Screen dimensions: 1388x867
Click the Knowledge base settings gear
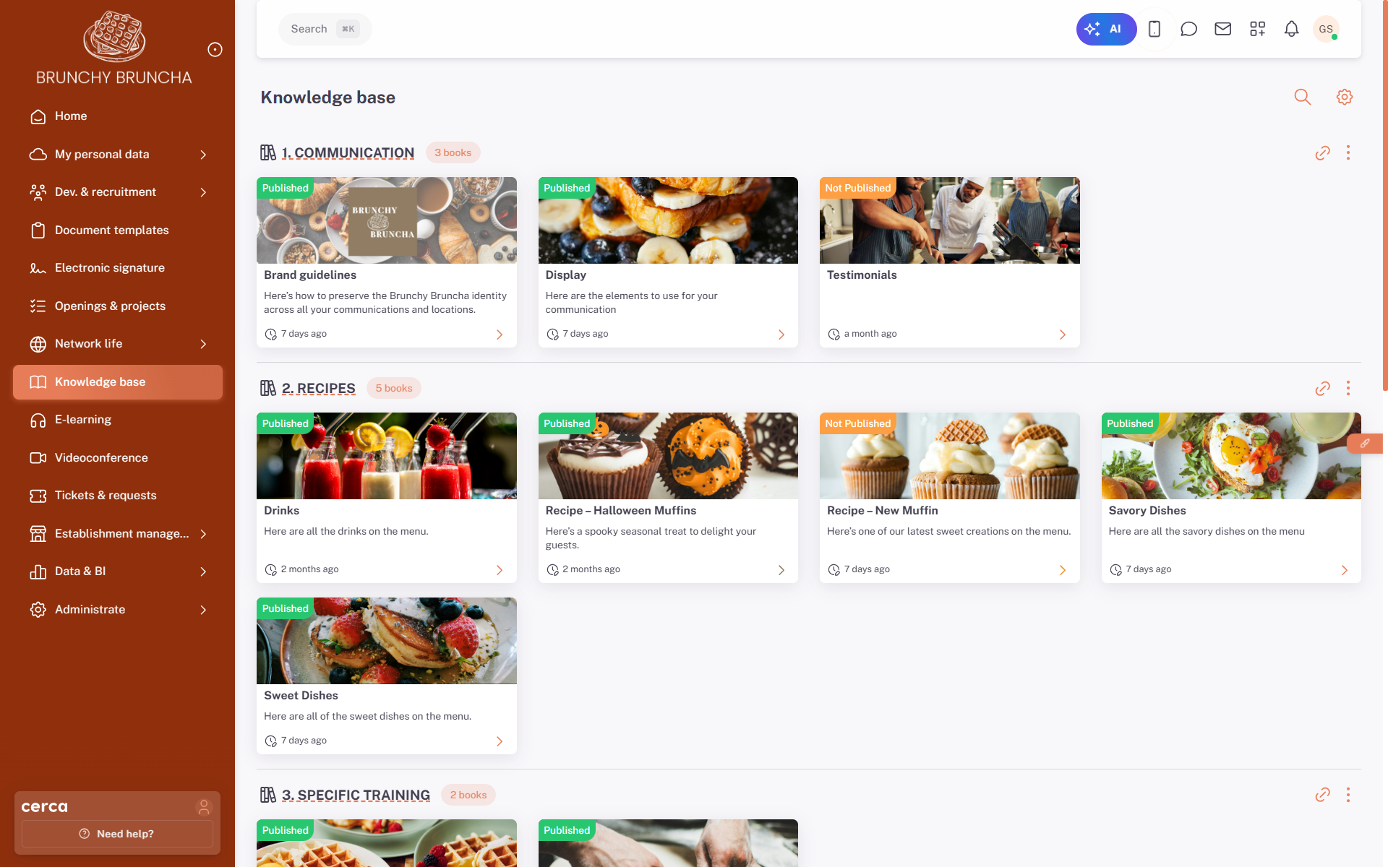tap(1344, 97)
